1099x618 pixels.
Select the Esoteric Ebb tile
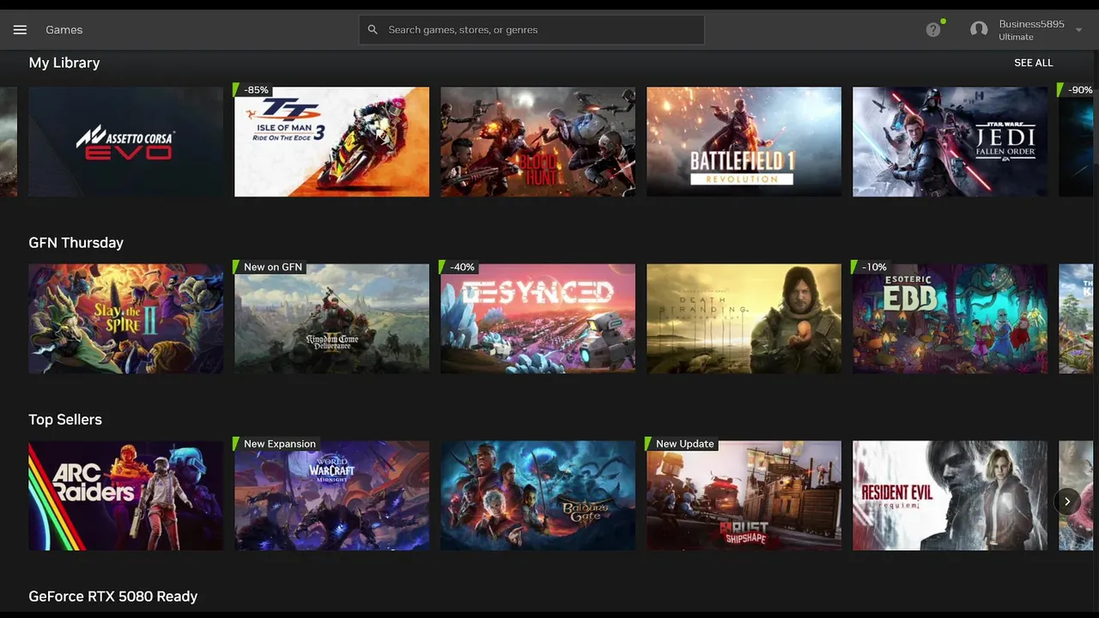[950, 318]
